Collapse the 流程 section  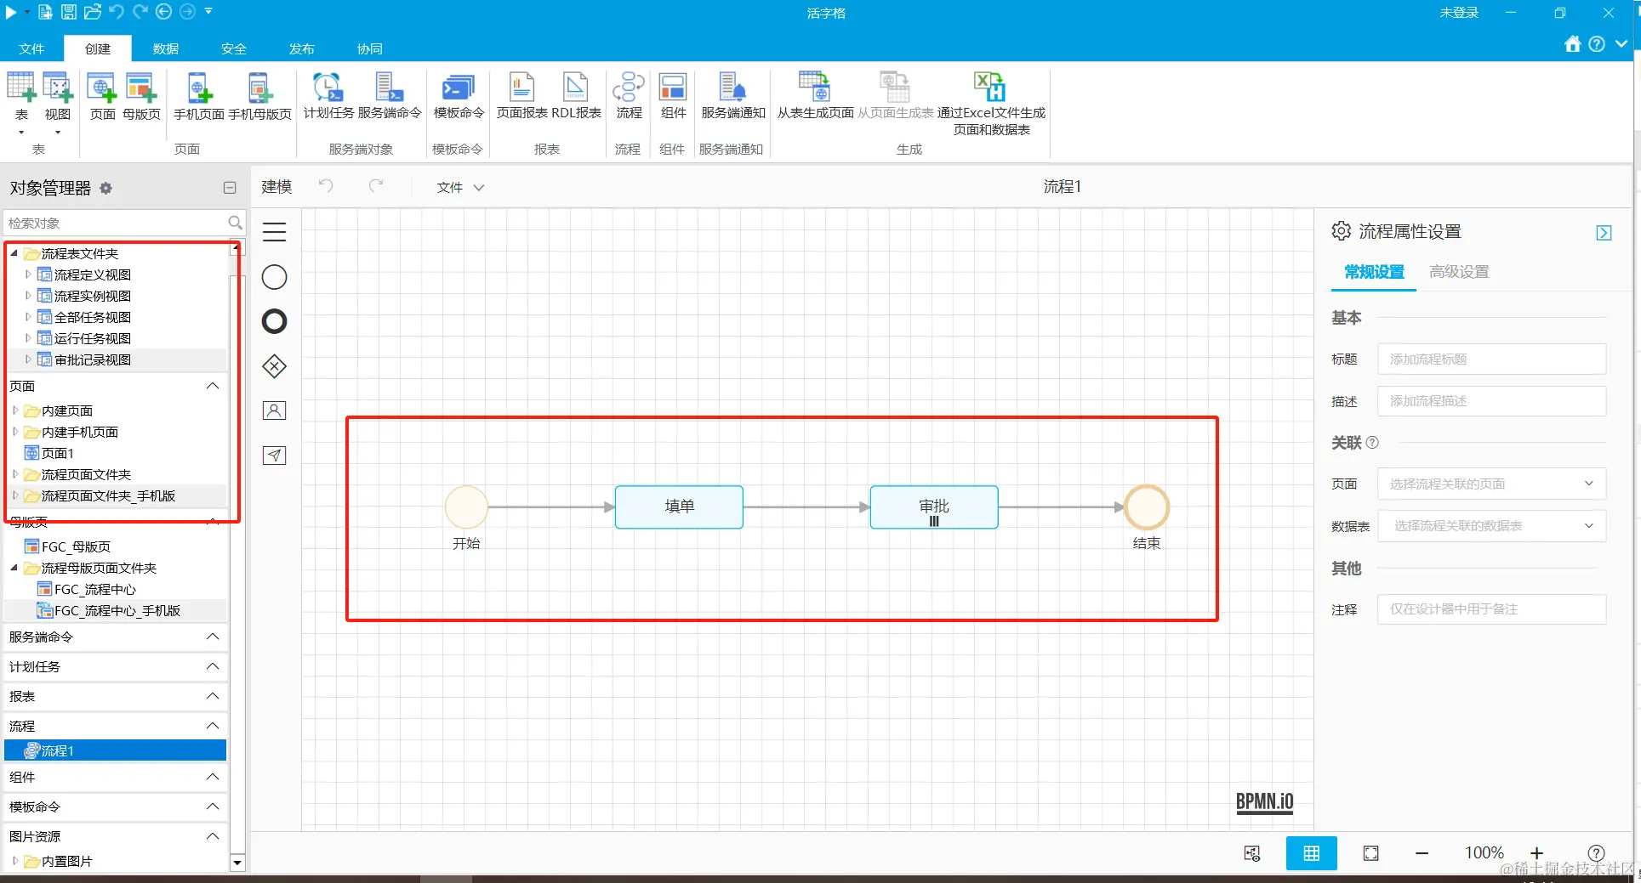point(213,726)
